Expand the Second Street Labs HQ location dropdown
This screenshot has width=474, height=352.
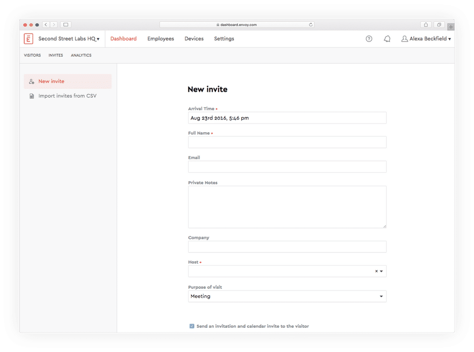[x=69, y=39]
